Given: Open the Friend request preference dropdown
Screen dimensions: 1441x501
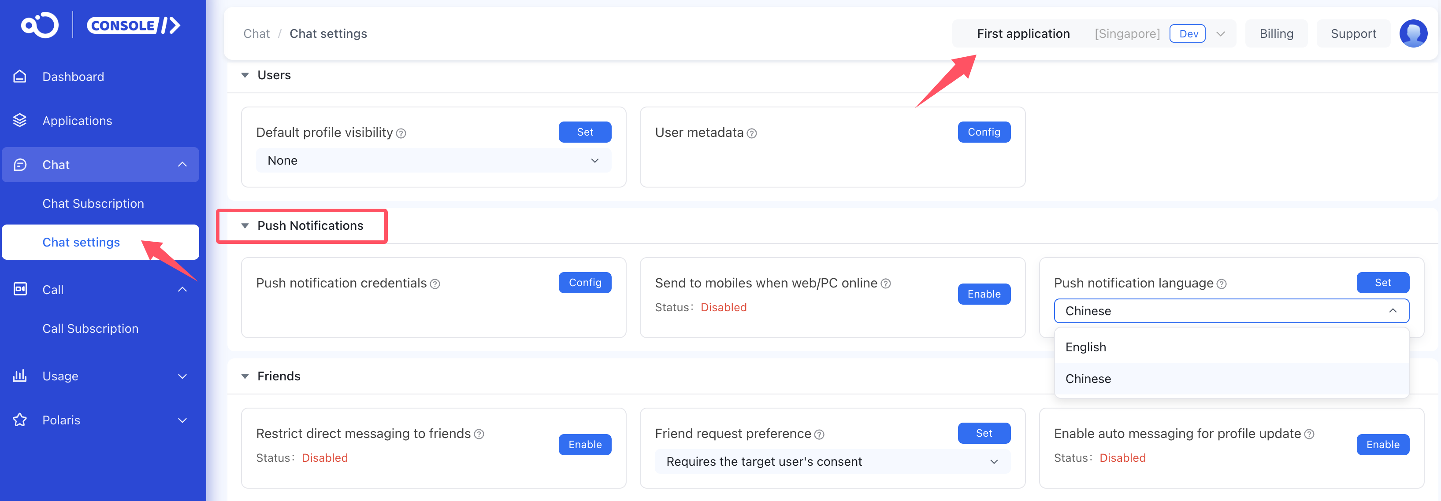Looking at the screenshot, I should tap(832, 462).
